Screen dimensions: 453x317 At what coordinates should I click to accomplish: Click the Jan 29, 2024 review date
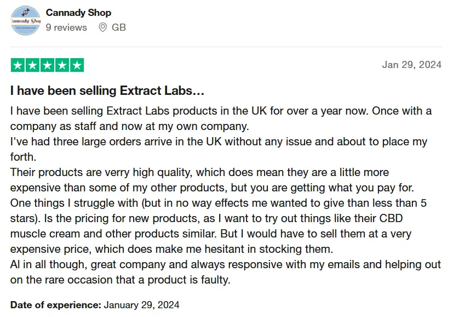tap(412, 65)
